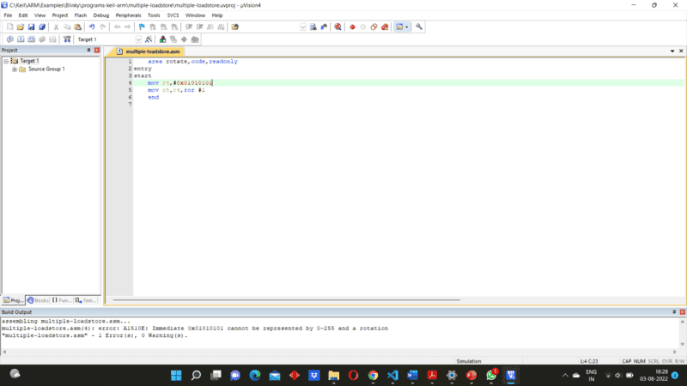Image resolution: width=687 pixels, height=386 pixels.
Task: Click the Open file folder icon
Action: click(20, 27)
